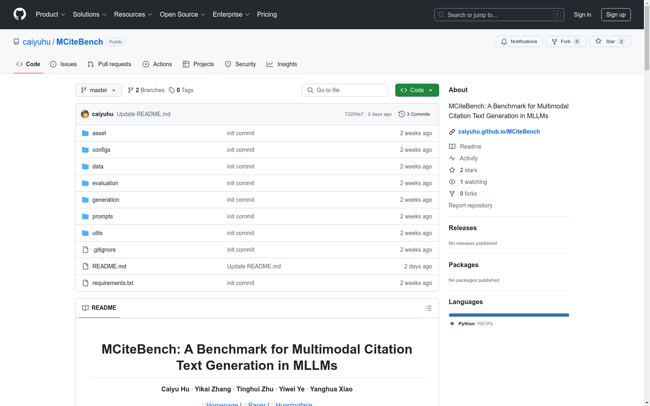Click the link icon beside caiyuhu.github.io
This screenshot has height=406, width=650.
click(x=452, y=132)
